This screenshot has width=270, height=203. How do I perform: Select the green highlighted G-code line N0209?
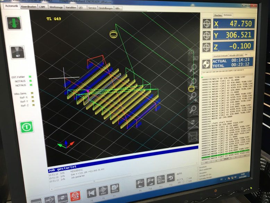(x=225, y=154)
